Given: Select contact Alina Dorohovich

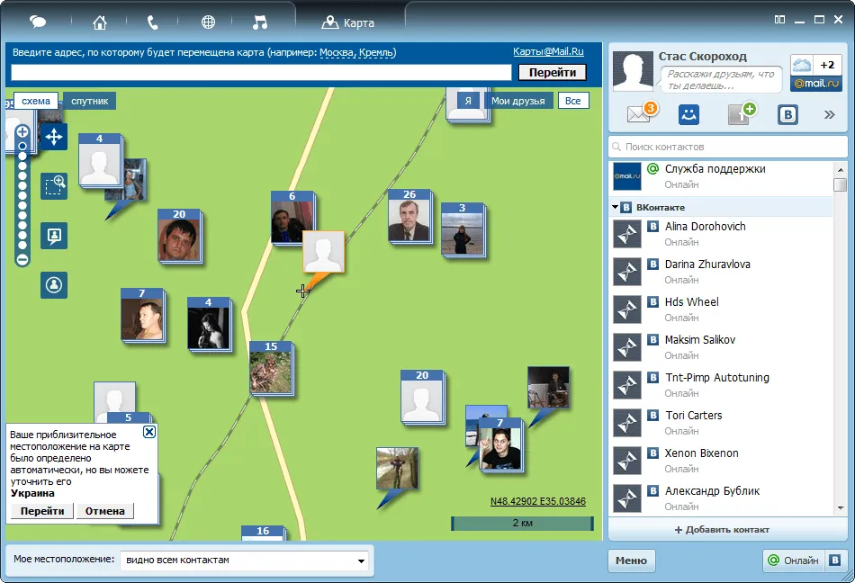Looking at the screenshot, I should pyautogui.click(x=721, y=234).
